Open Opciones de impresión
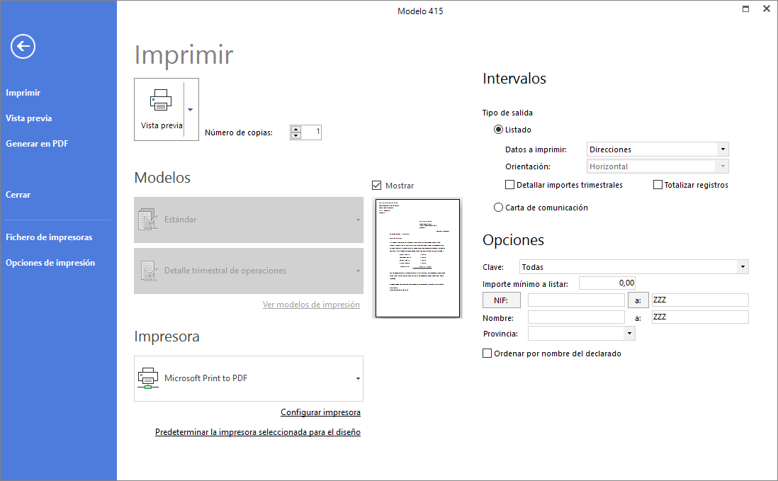 point(50,263)
